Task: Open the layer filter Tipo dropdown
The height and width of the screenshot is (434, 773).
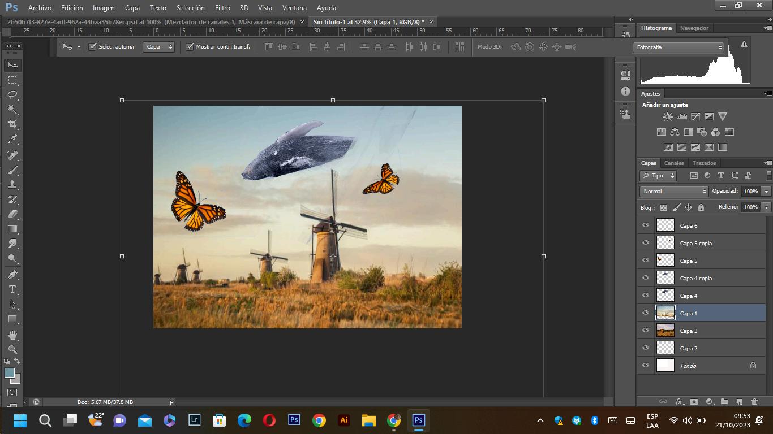Action: pyautogui.click(x=658, y=176)
